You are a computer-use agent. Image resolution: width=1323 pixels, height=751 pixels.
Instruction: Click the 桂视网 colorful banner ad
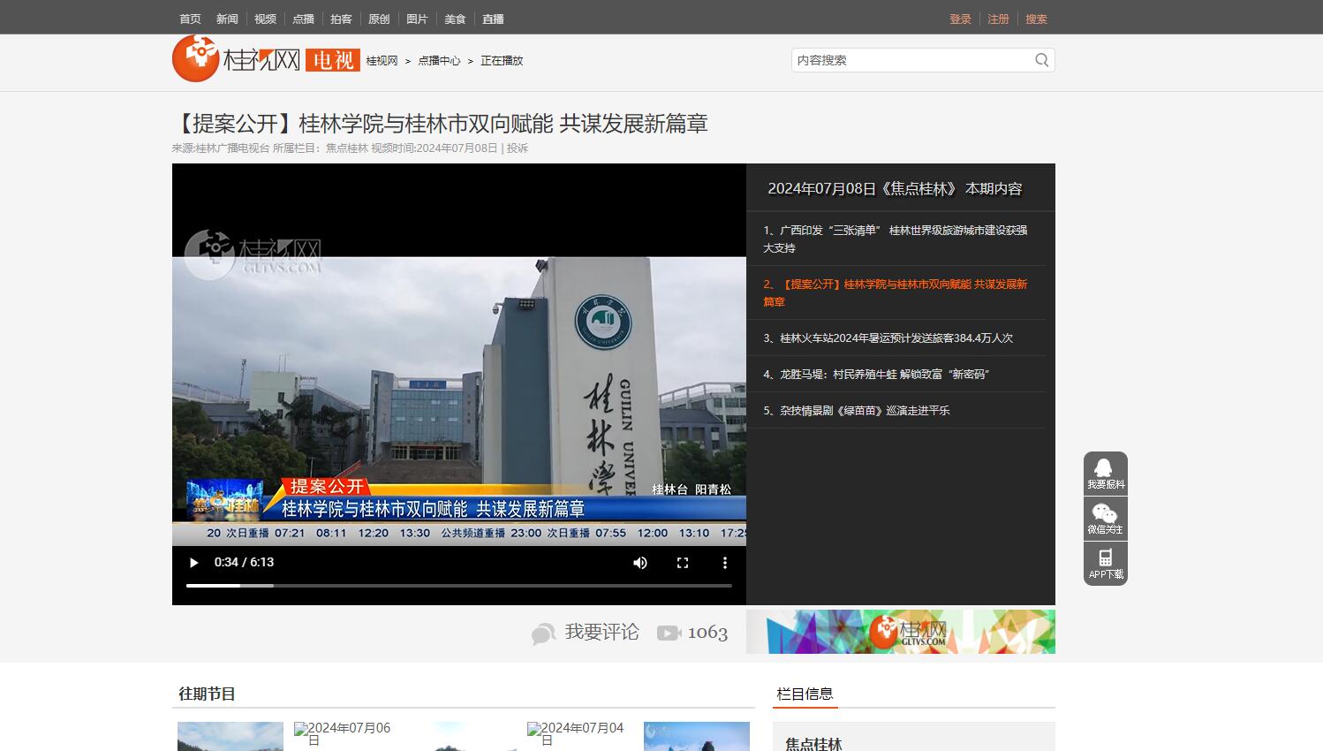point(900,632)
